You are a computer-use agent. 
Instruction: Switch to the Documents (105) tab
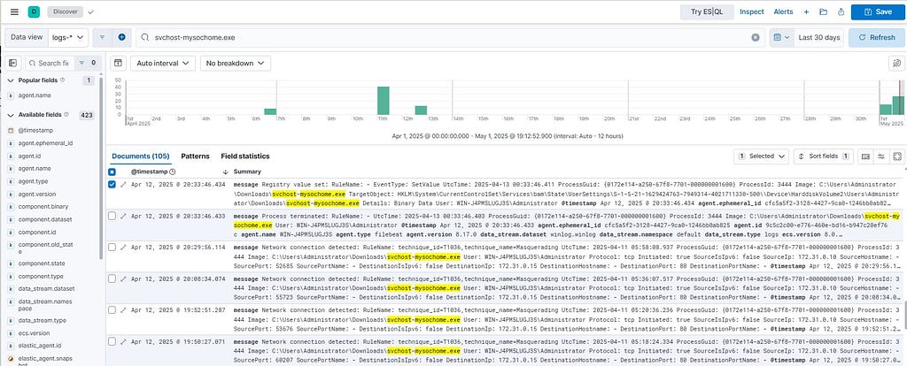pyautogui.click(x=141, y=156)
